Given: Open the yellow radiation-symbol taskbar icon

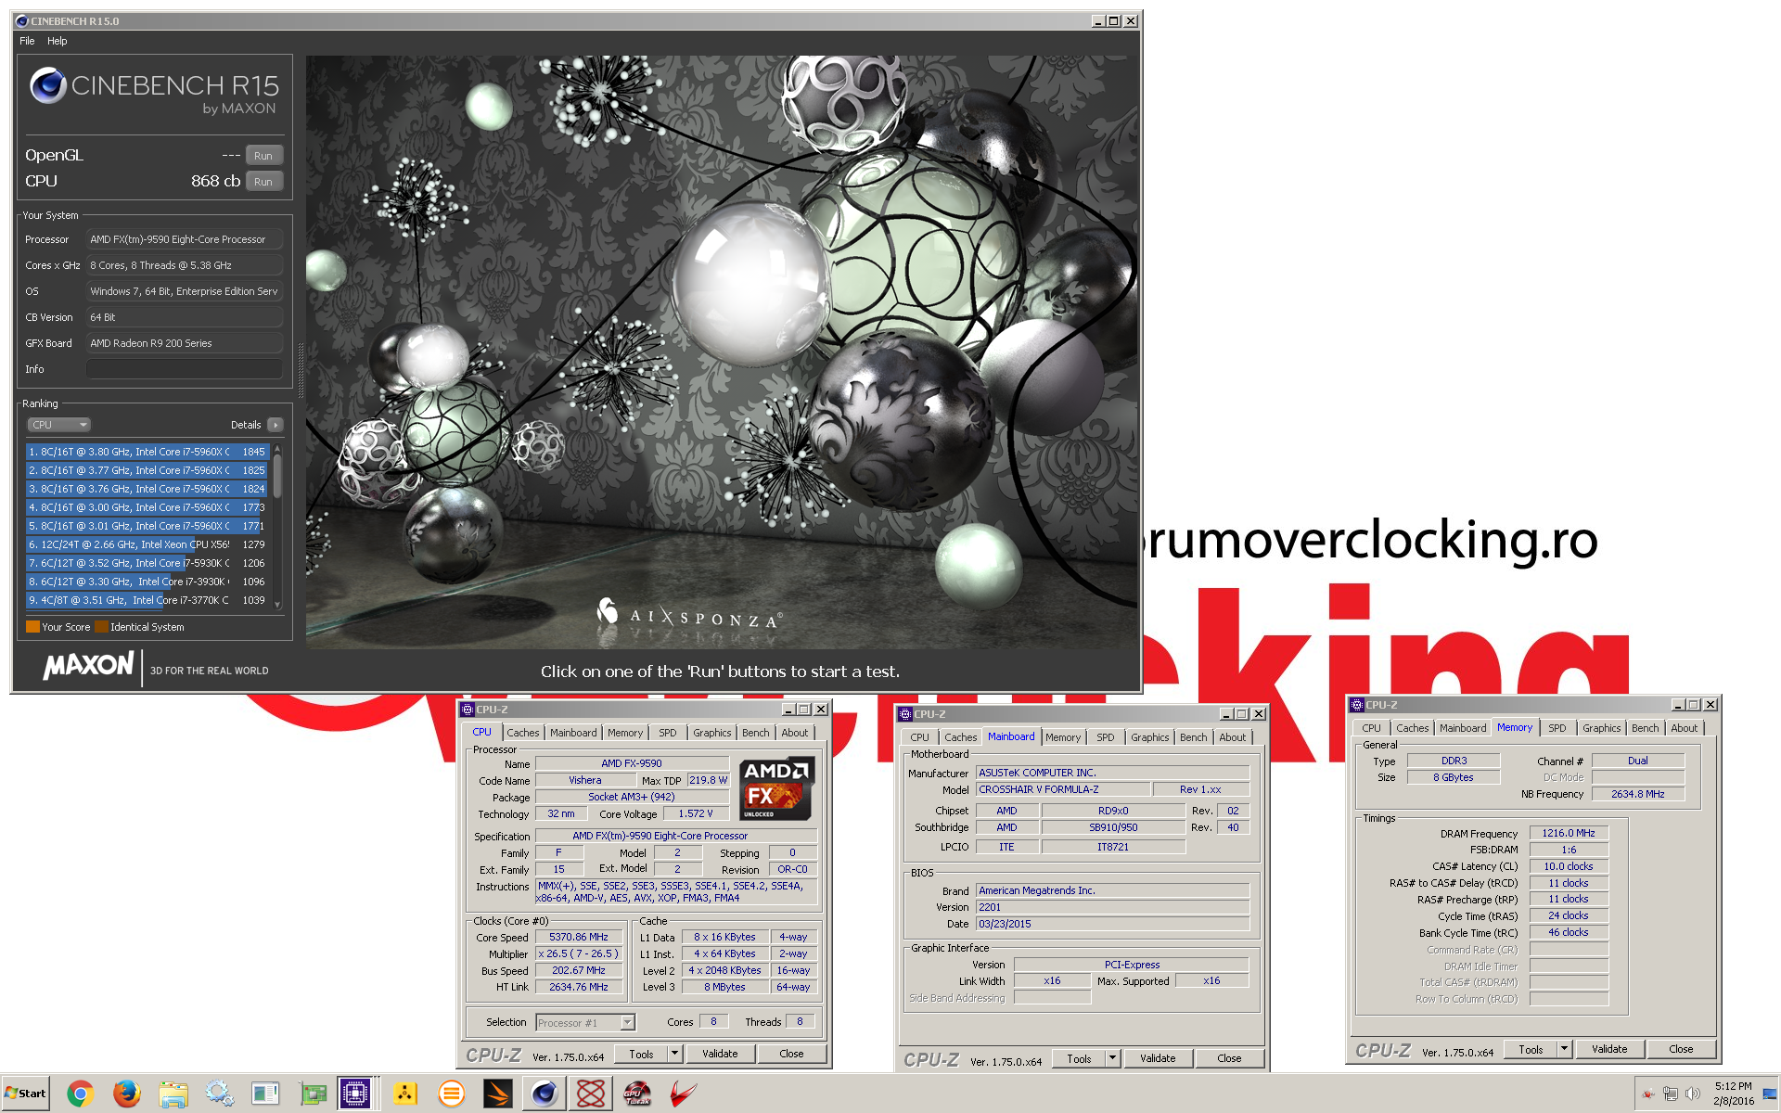Looking at the screenshot, I should [404, 1094].
